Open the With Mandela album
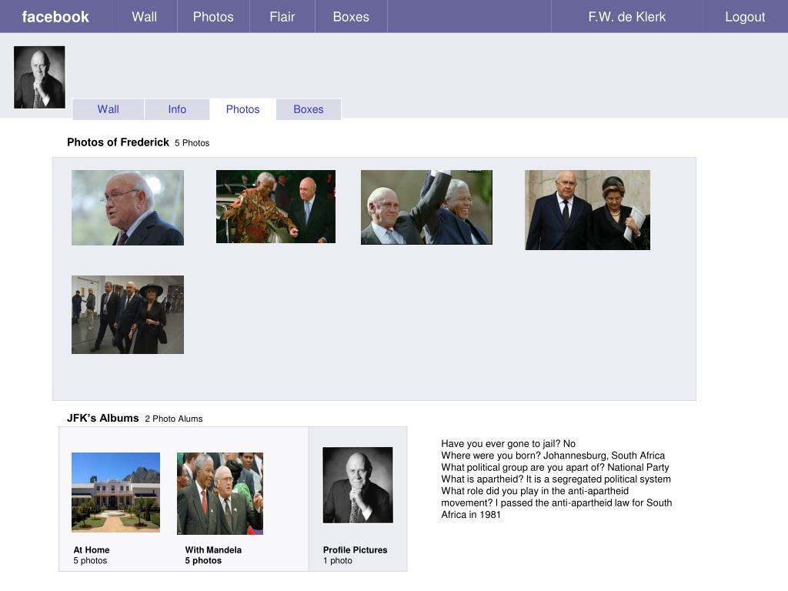Screen dimensions: 788x591 [219, 493]
